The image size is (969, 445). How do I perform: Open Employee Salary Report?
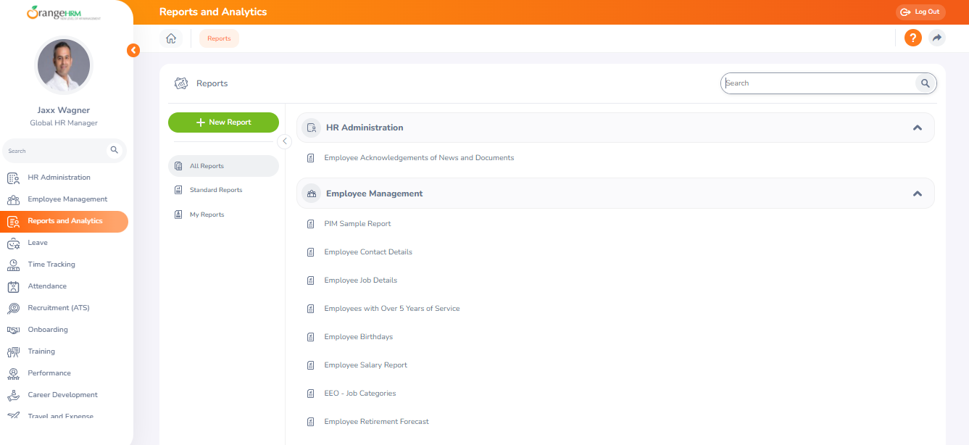click(366, 365)
